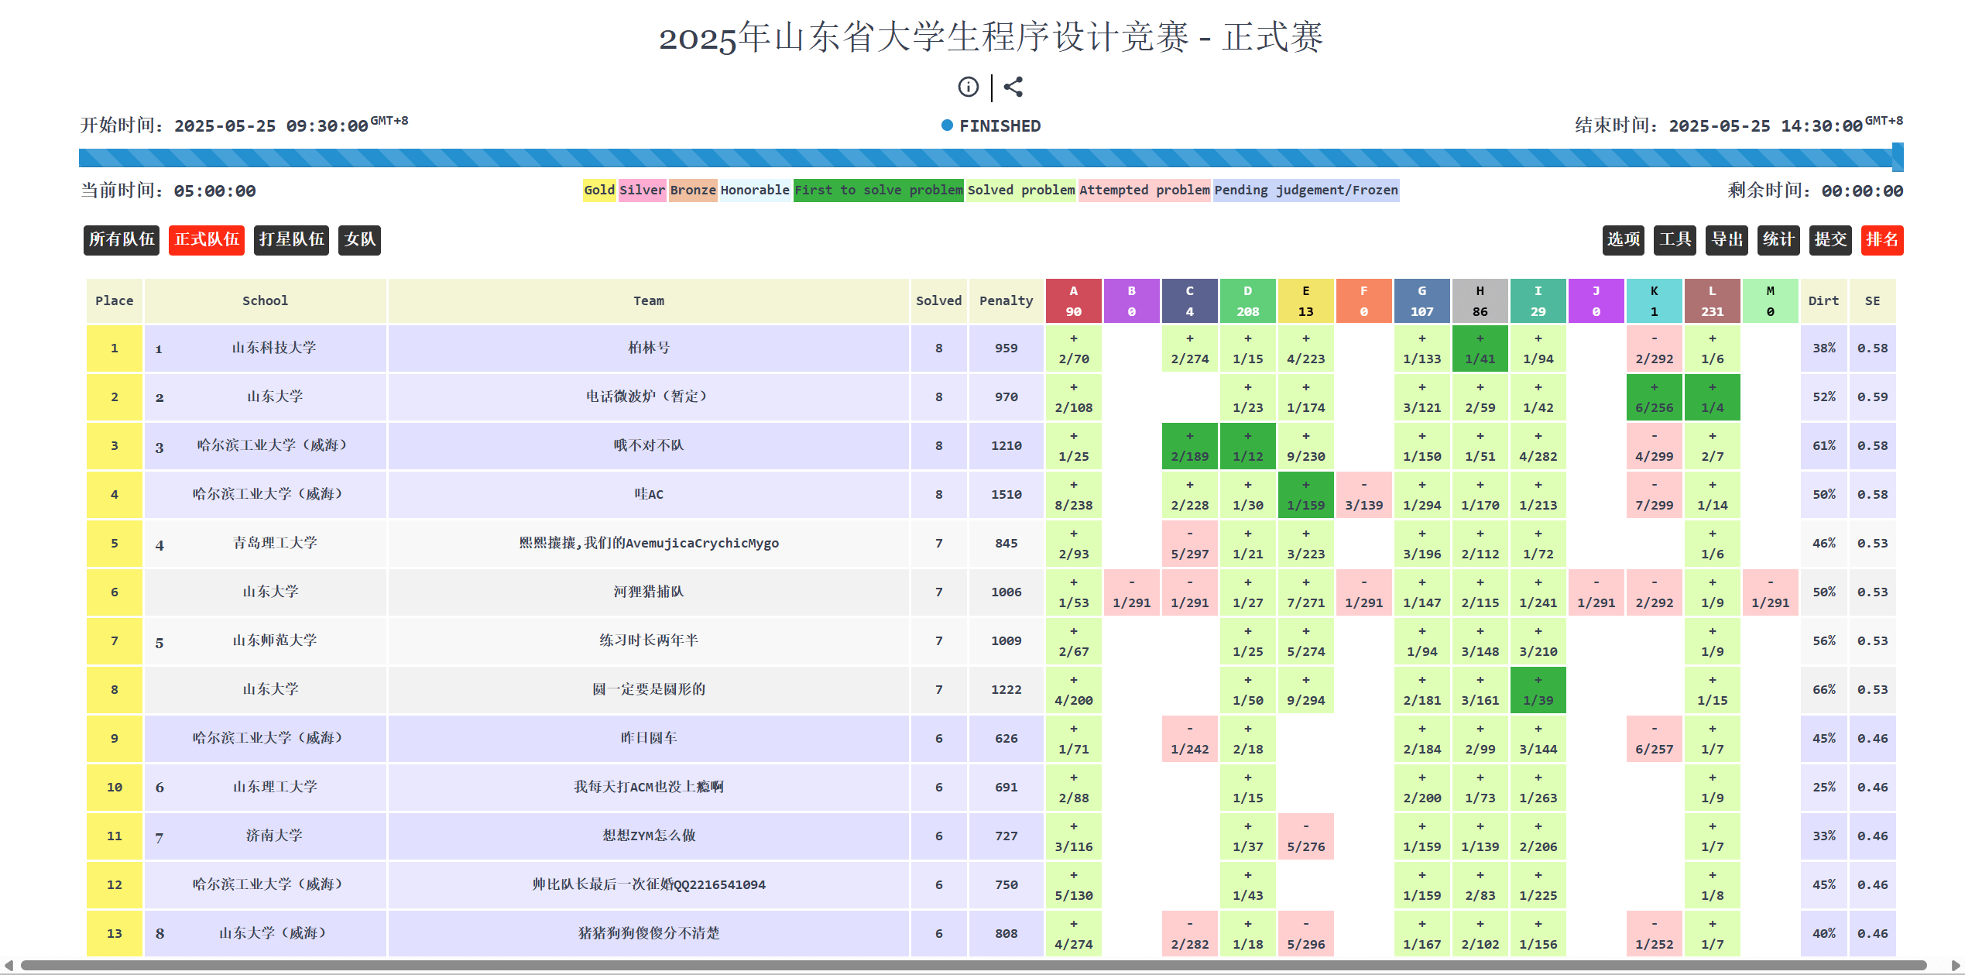Click the green K cell 6/256 for 电话微波炉
The height and width of the screenshot is (975, 1965).
[x=1655, y=397]
